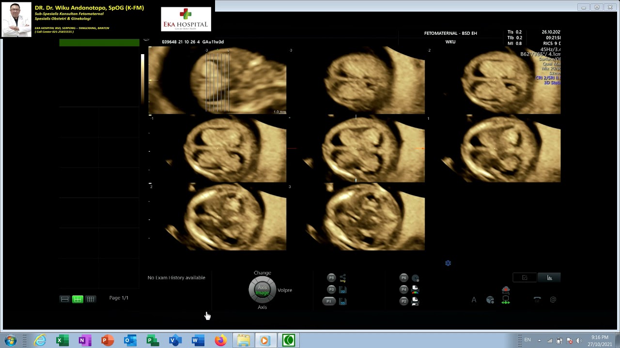Image resolution: width=620 pixels, height=348 pixels.
Task: Click the letter A annotation icon
Action: click(x=474, y=300)
